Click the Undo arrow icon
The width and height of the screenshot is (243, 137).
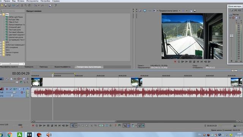[x=35, y=5]
